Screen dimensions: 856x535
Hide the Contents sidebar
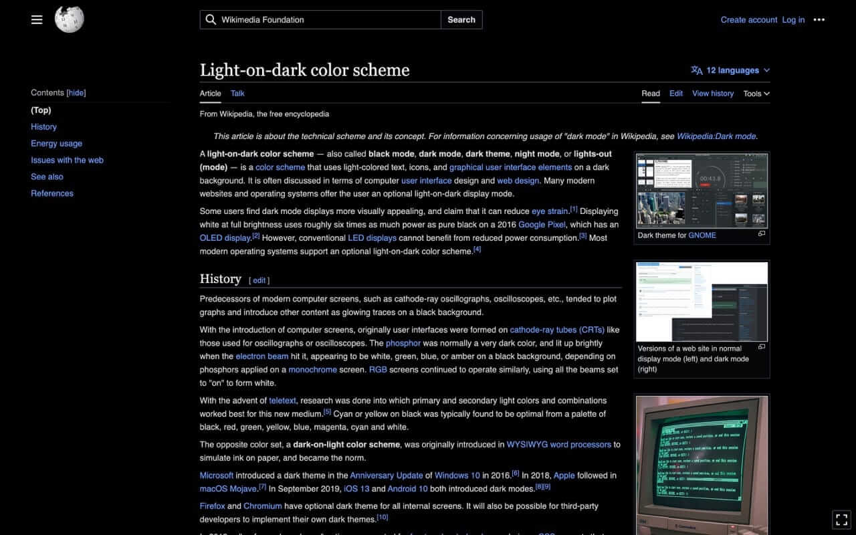tap(76, 93)
